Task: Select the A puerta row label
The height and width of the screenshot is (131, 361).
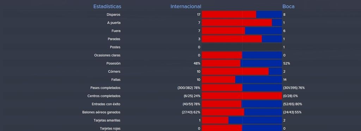Action: [x=114, y=23]
